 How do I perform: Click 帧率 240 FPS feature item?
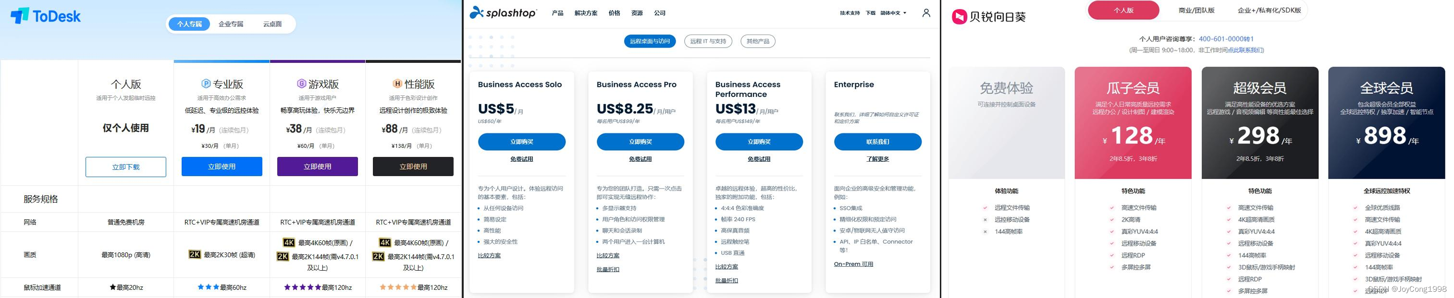click(x=738, y=219)
